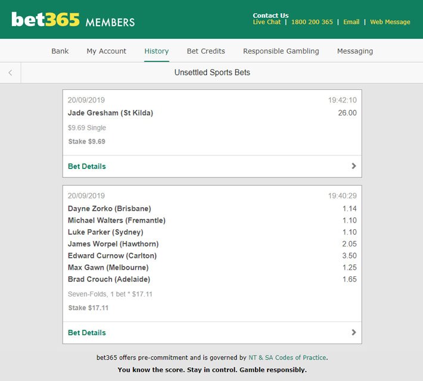Click James Worpel (Hawthorn) selection
This screenshot has width=423, height=381.
click(x=113, y=243)
